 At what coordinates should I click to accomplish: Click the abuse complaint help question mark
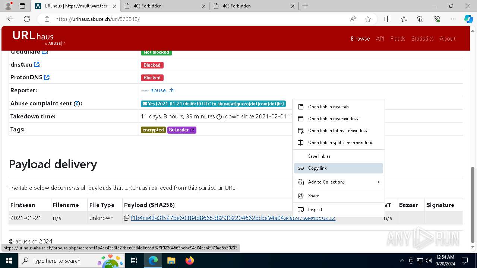tap(77, 104)
